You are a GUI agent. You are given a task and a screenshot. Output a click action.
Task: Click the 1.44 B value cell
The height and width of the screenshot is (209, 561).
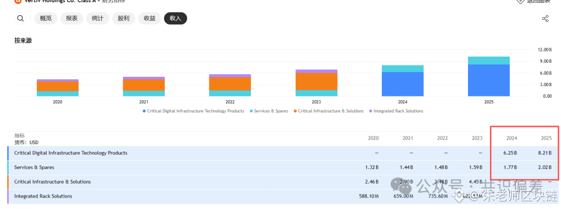click(x=406, y=167)
